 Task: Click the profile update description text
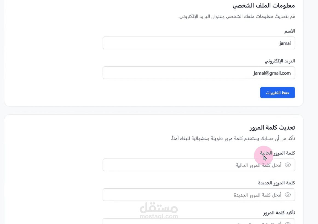[236, 17]
